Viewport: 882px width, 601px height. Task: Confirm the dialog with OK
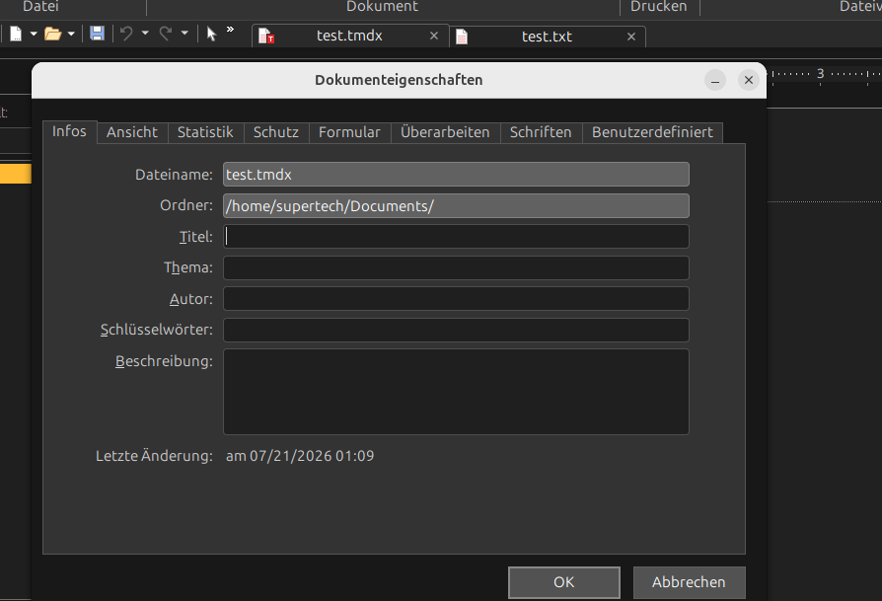[x=564, y=582]
